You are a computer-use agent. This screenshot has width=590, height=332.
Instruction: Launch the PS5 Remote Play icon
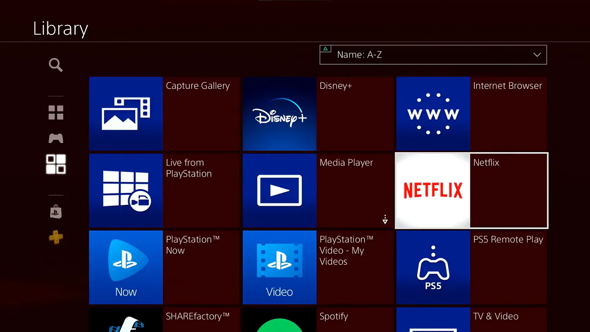click(433, 267)
